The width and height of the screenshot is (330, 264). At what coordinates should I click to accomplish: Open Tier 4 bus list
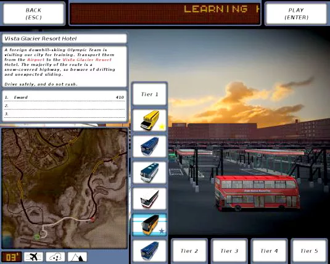pyautogui.click(x=269, y=250)
